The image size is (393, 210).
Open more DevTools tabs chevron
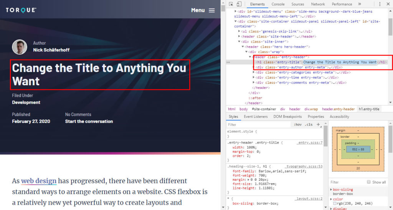359,4
